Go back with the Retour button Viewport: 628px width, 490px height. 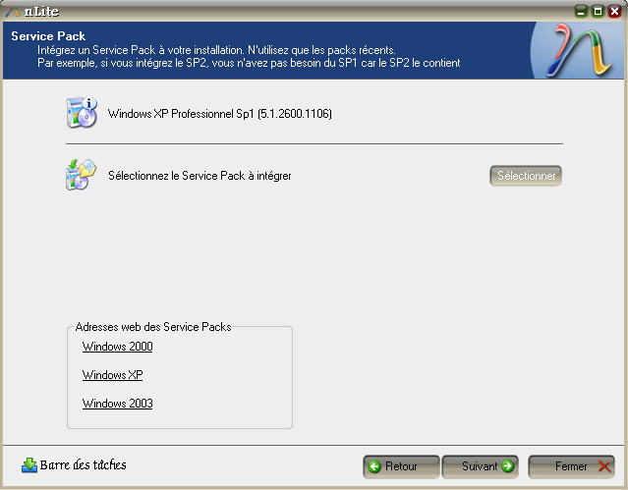[401, 466]
